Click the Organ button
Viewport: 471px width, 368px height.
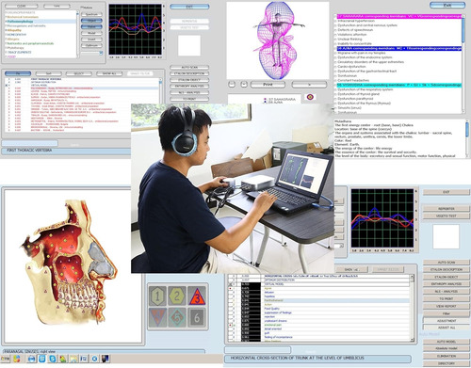point(91,21)
